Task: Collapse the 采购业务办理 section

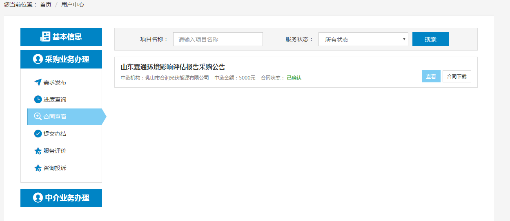Action: (67, 59)
